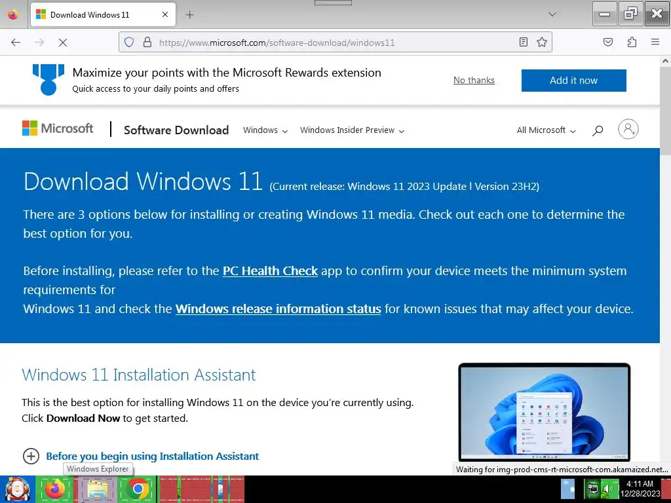Click the Add it now button
Viewport: 671px width, 503px height.
pos(573,81)
